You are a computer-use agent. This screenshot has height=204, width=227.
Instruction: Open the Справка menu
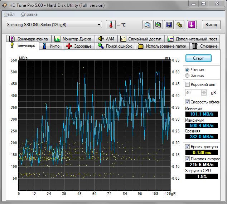(29, 14)
